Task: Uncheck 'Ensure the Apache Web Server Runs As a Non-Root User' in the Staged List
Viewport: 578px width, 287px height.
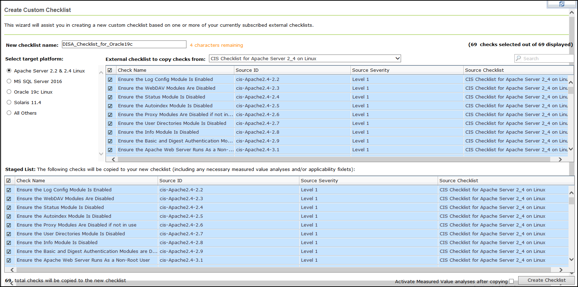Action: 9,260
